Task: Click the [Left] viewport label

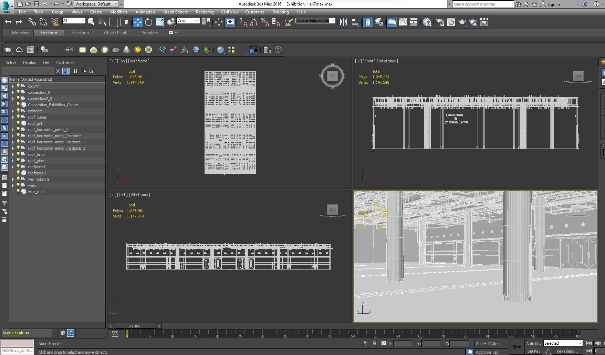Action: tap(122, 195)
